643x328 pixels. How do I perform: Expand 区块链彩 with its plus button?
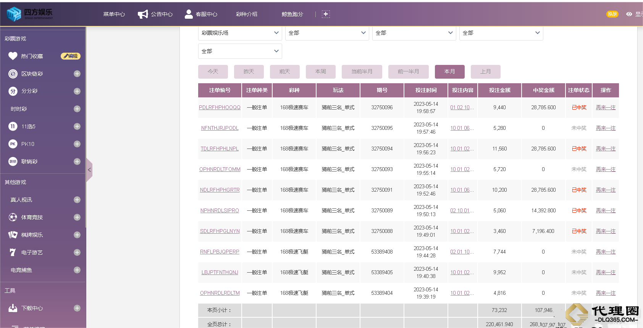pos(77,74)
